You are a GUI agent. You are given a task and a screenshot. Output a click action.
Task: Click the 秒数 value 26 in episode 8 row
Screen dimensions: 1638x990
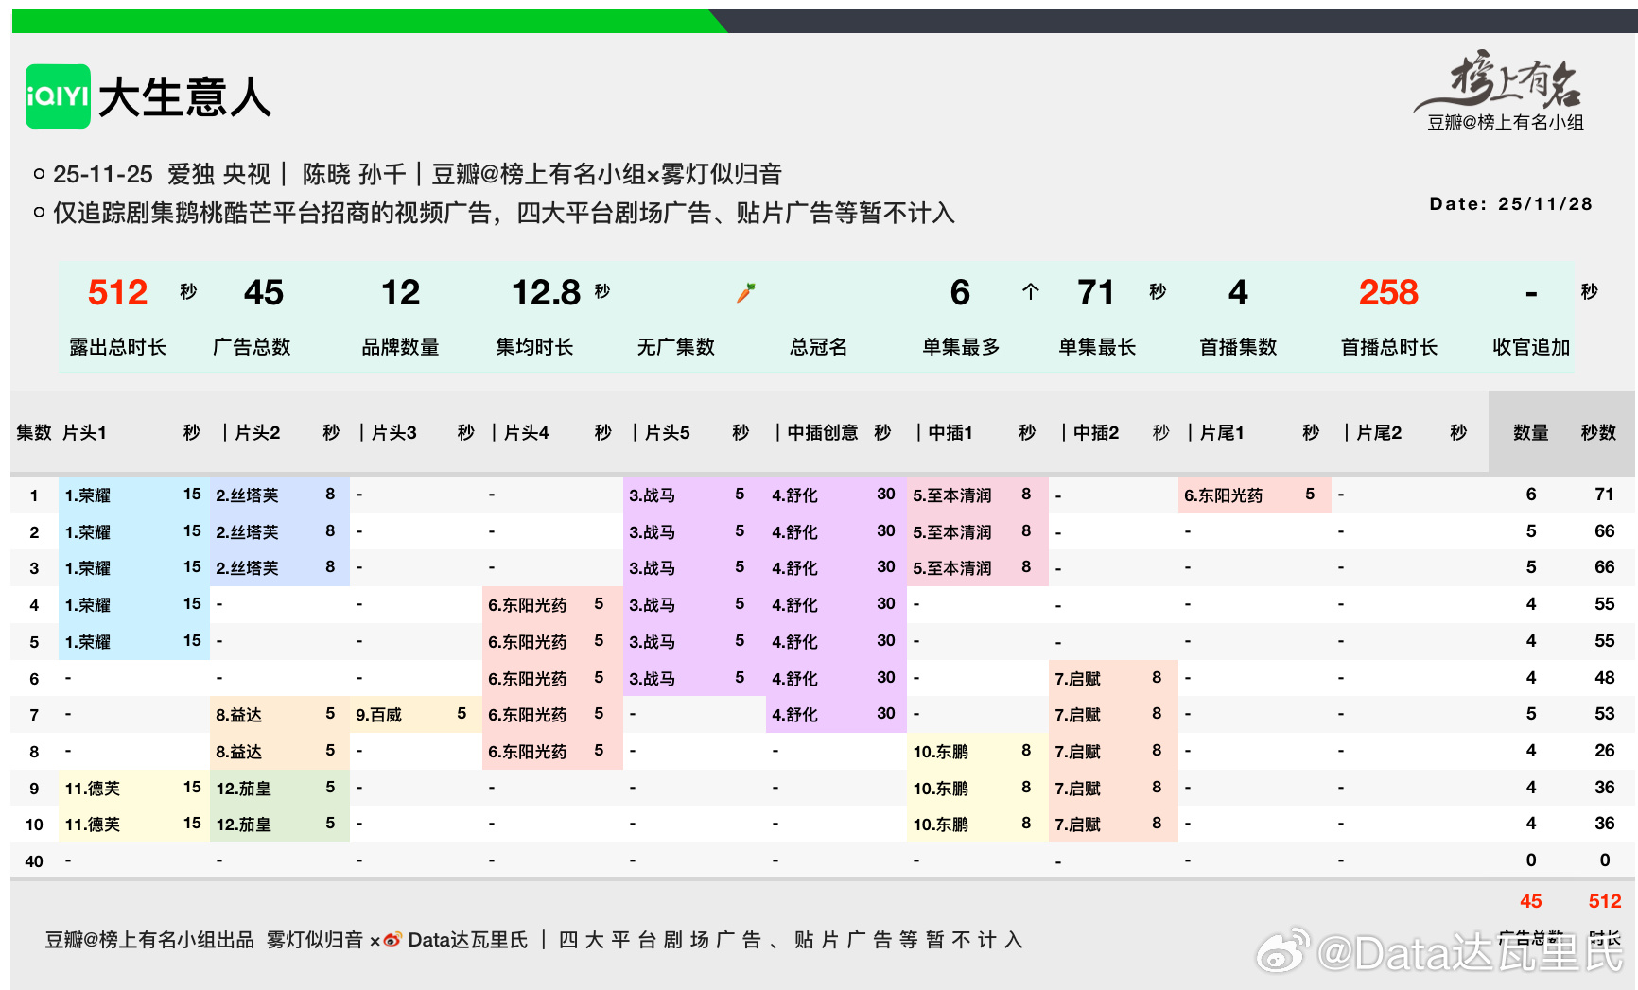(x=1604, y=751)
